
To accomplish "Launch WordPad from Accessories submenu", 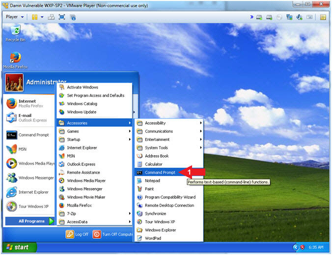I will coord(169,238).
